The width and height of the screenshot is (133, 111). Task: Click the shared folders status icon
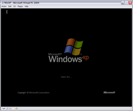pyautogui.click(x=13, y=108)
